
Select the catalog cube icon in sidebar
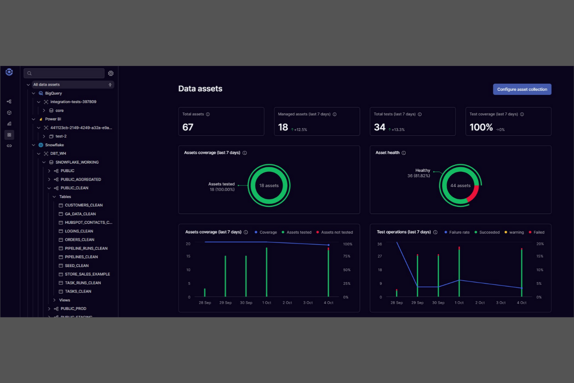(x=9, y=113)
